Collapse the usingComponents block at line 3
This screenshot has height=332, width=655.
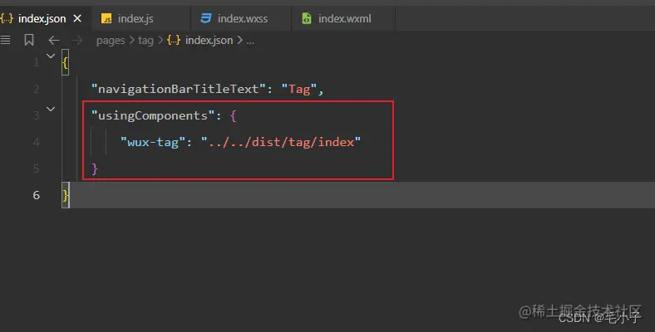(x=51, y=109)
